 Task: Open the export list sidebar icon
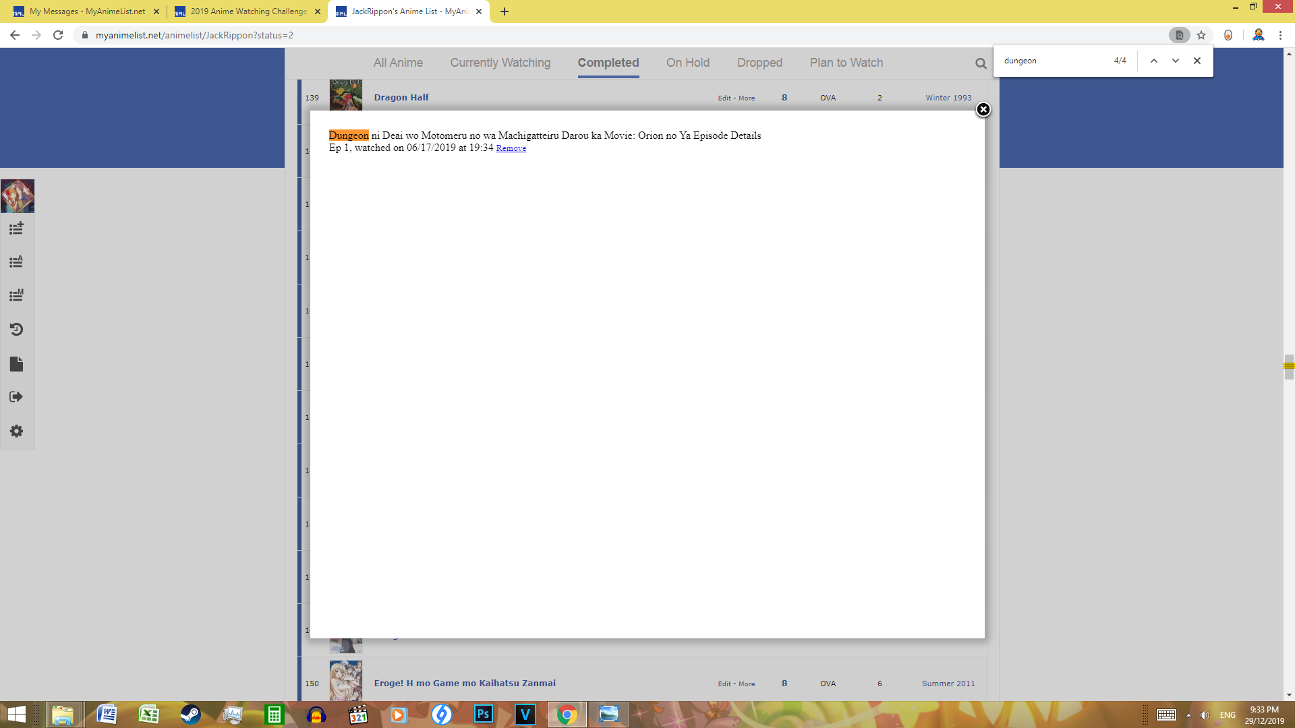pyautogui.click(x=16, y=397)
